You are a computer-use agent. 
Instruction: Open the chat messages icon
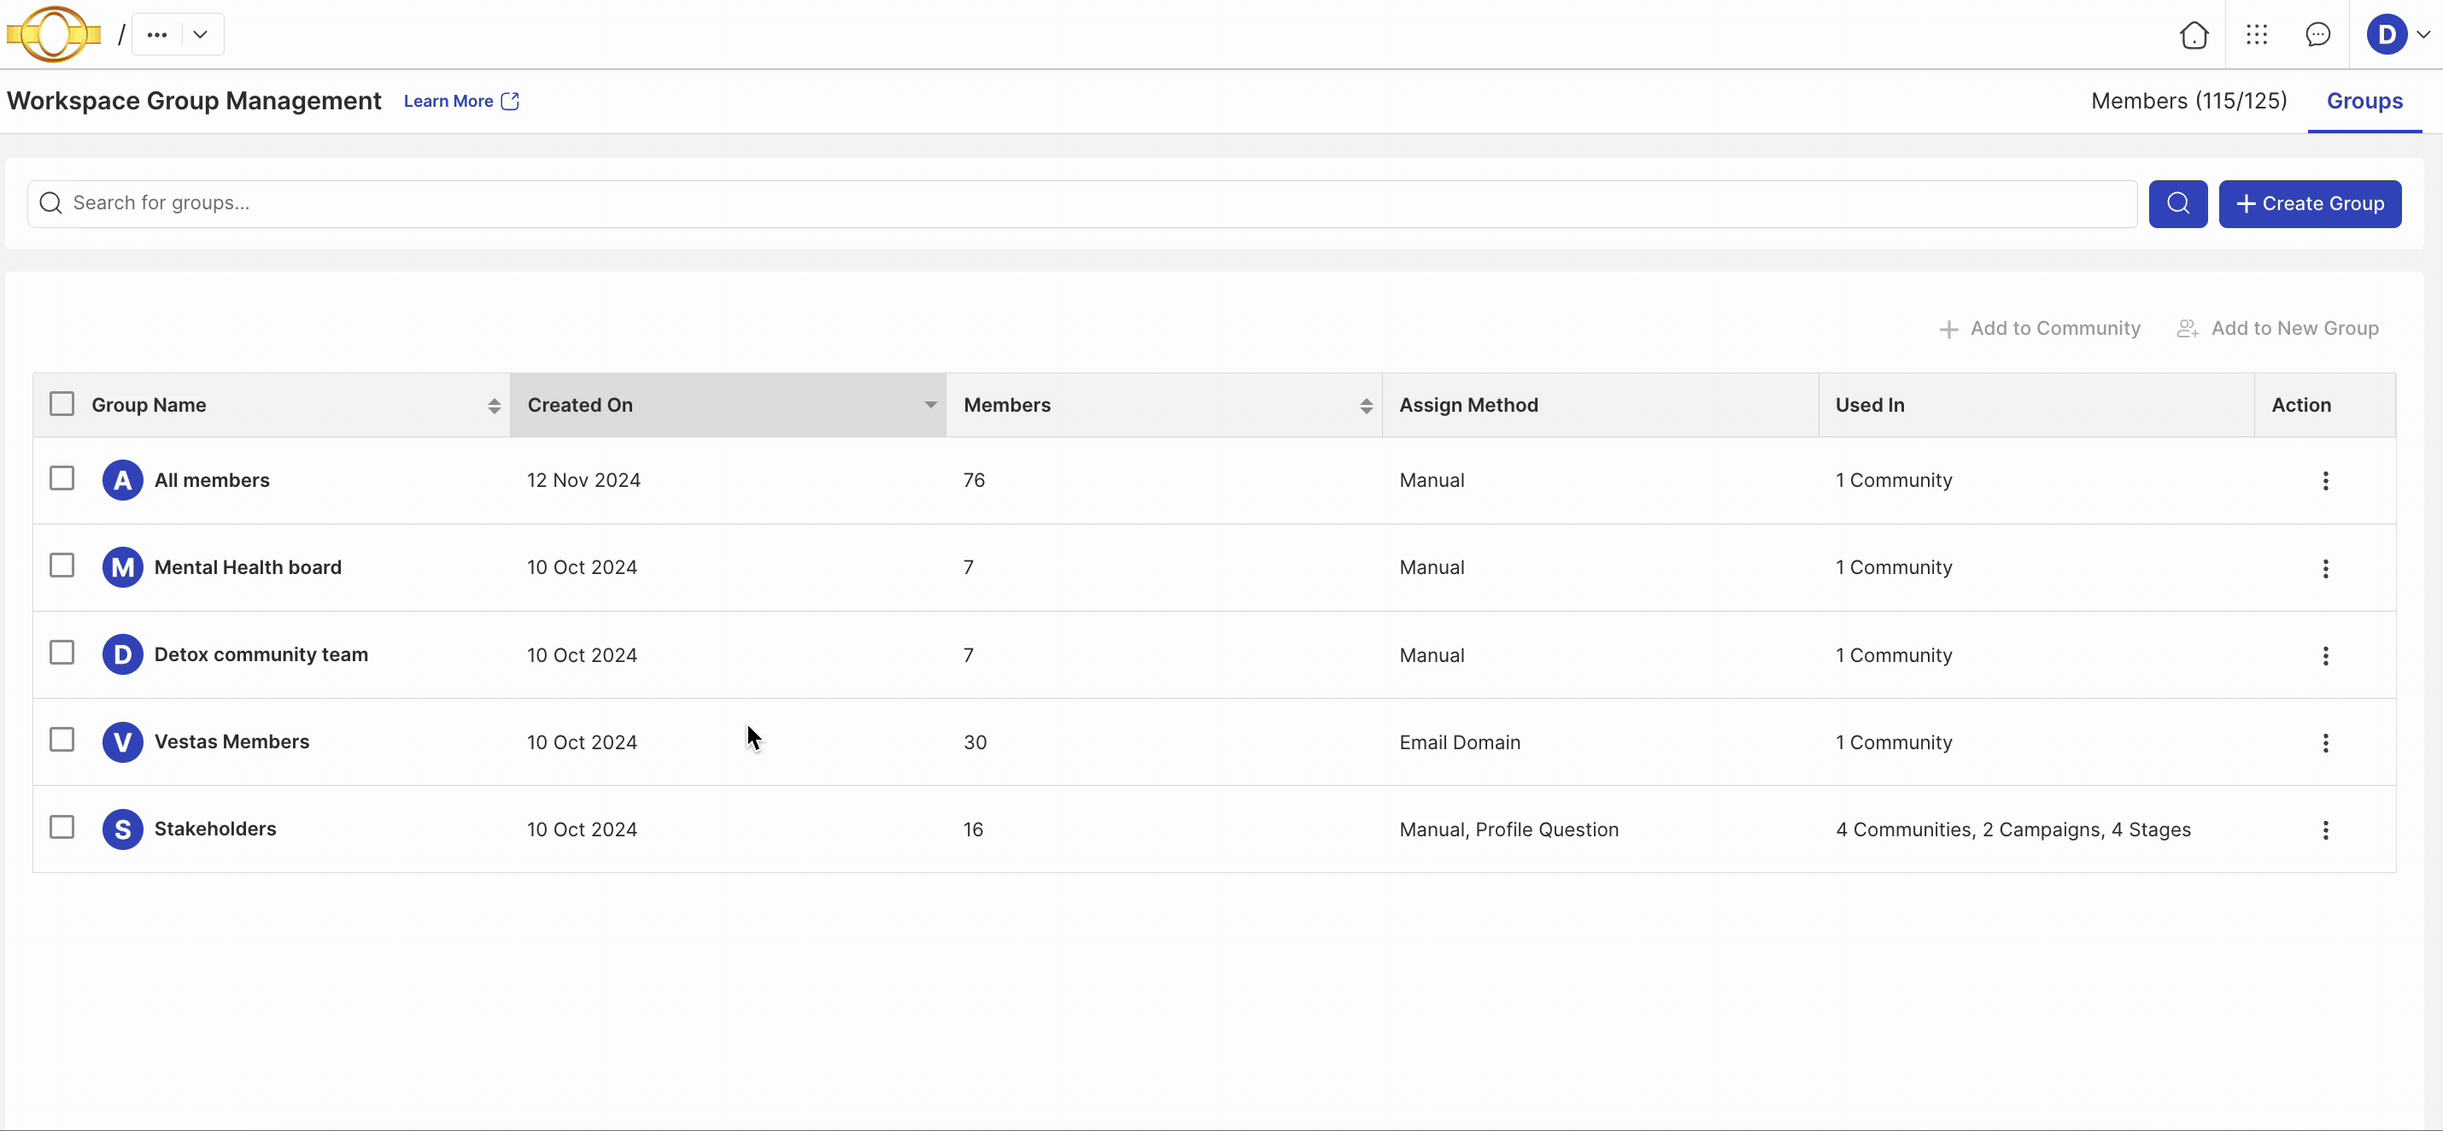pyautogui.click(x=2317, y=35)
